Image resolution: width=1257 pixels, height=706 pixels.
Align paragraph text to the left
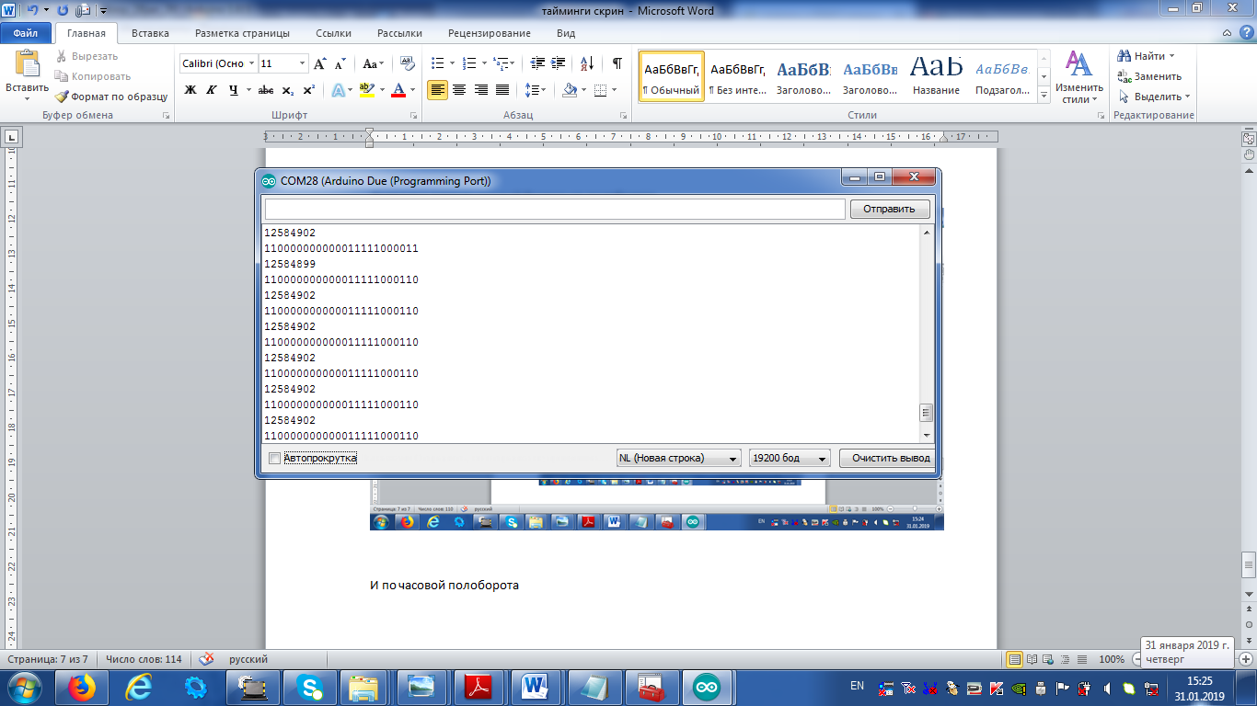click(437, 90)
